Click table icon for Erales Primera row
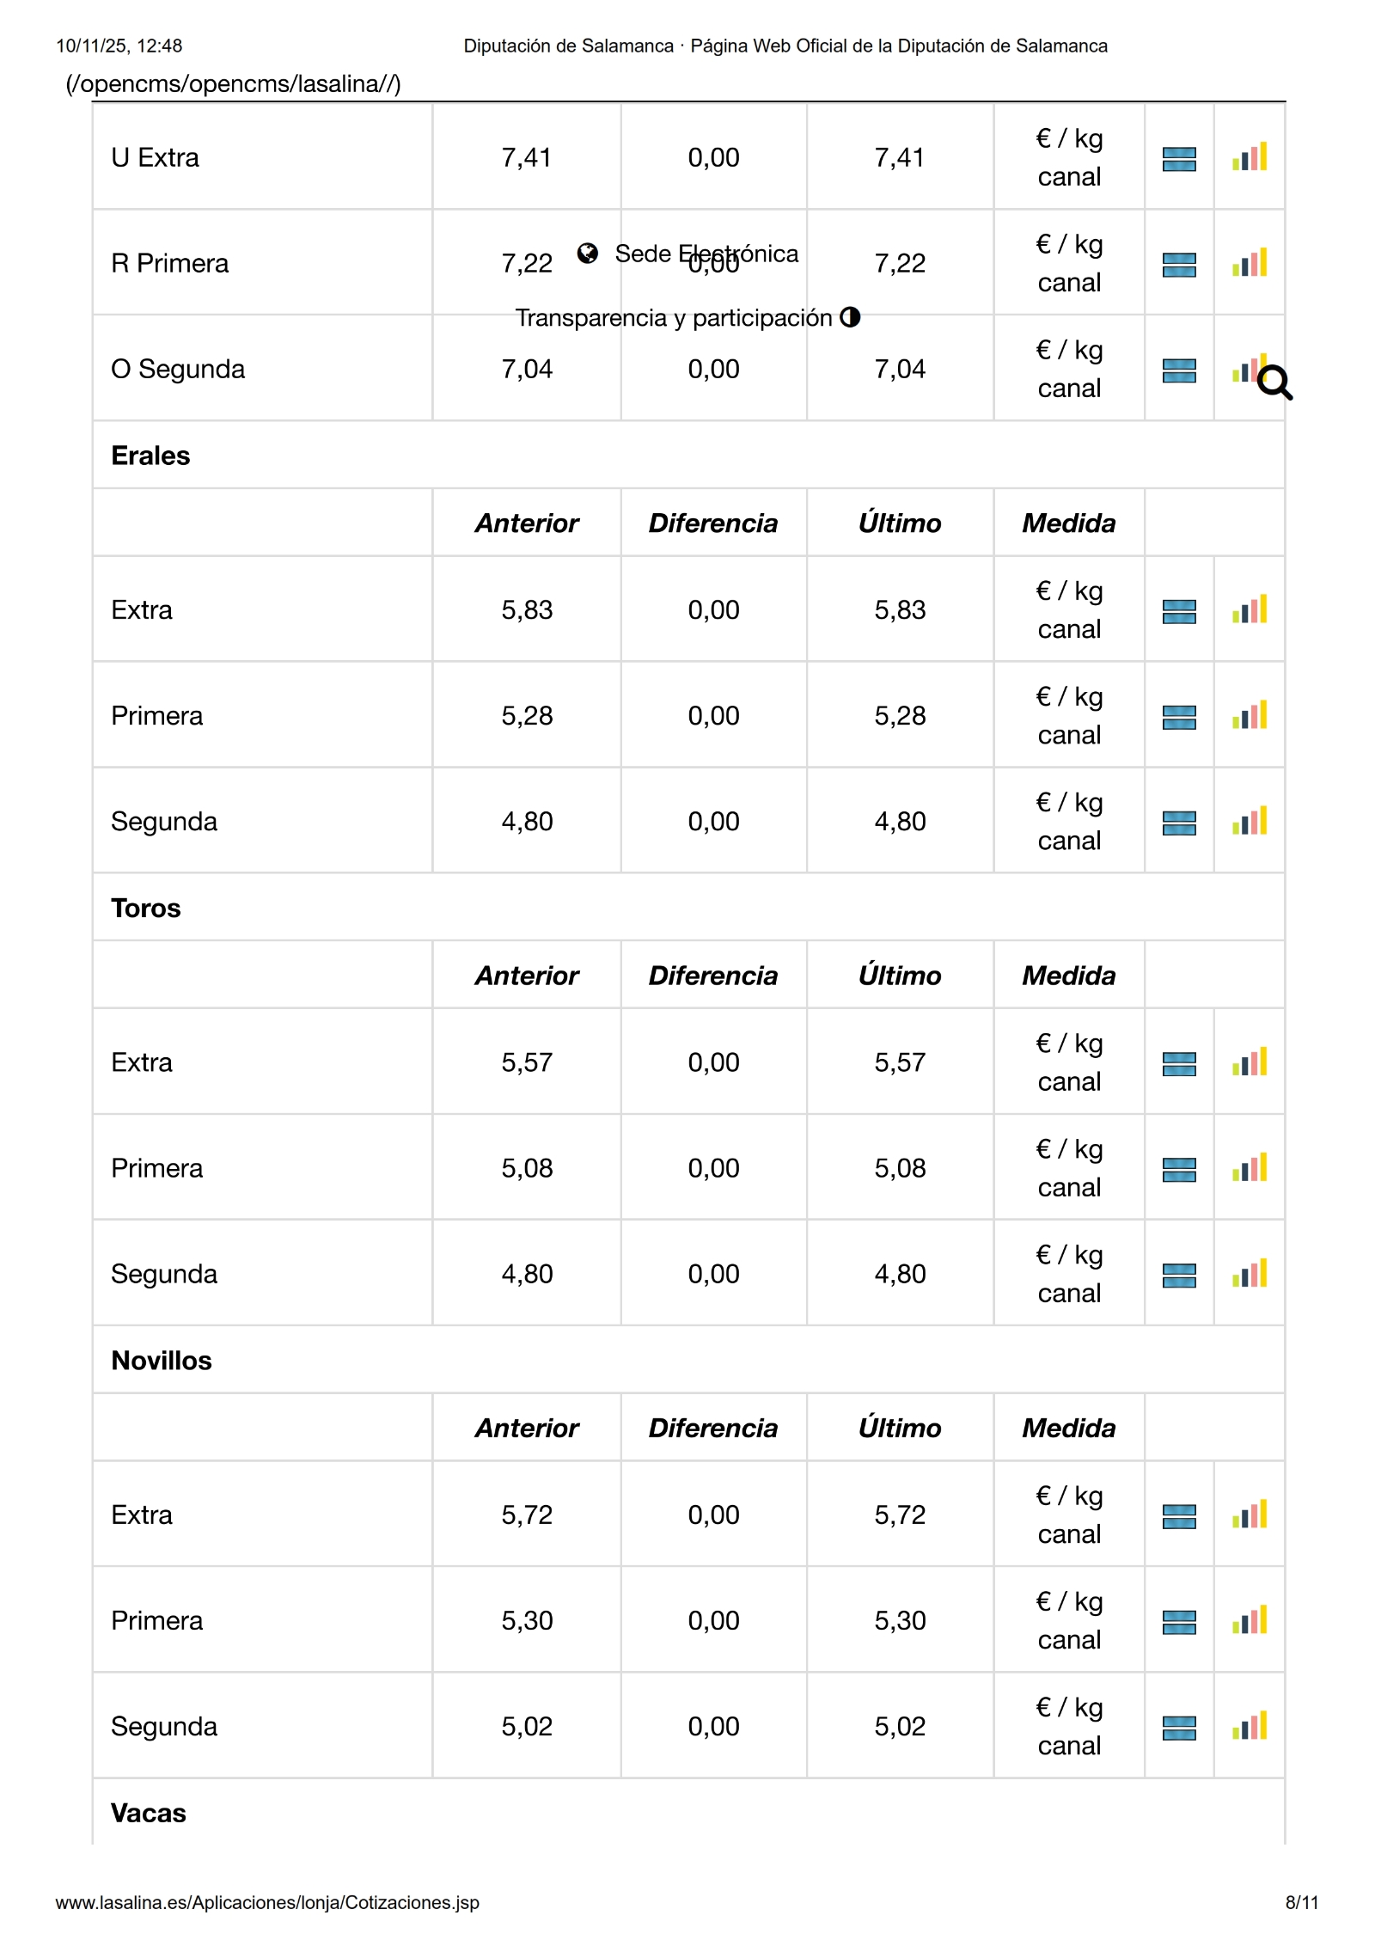The image size is (1375, 1946). pyautogui.click(x=1178, y=717)
